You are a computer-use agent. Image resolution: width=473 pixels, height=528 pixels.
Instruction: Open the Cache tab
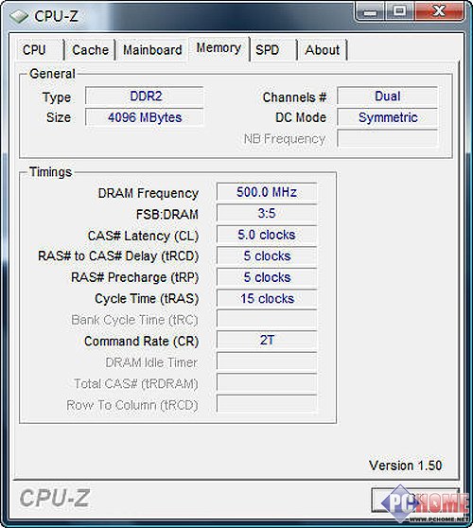point(90,50)
